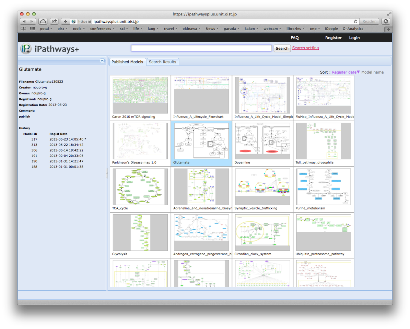Sort models by Register date
Screen dimensions: 410x329
point(344,72)
